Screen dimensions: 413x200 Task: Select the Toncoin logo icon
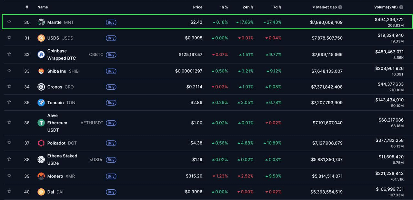[x=41, y=103]
